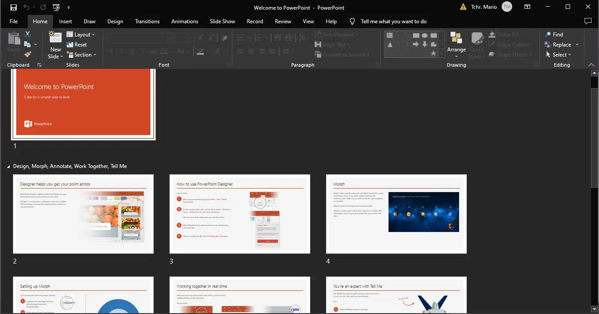Start slideshow from beginning in quick access toolbar
Image resolution: width=599 pixels, height=314 pixels.
click(56, 7)
